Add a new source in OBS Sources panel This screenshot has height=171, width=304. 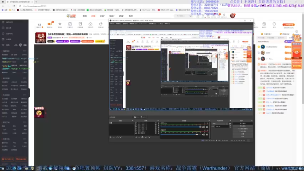click(136, 137)
